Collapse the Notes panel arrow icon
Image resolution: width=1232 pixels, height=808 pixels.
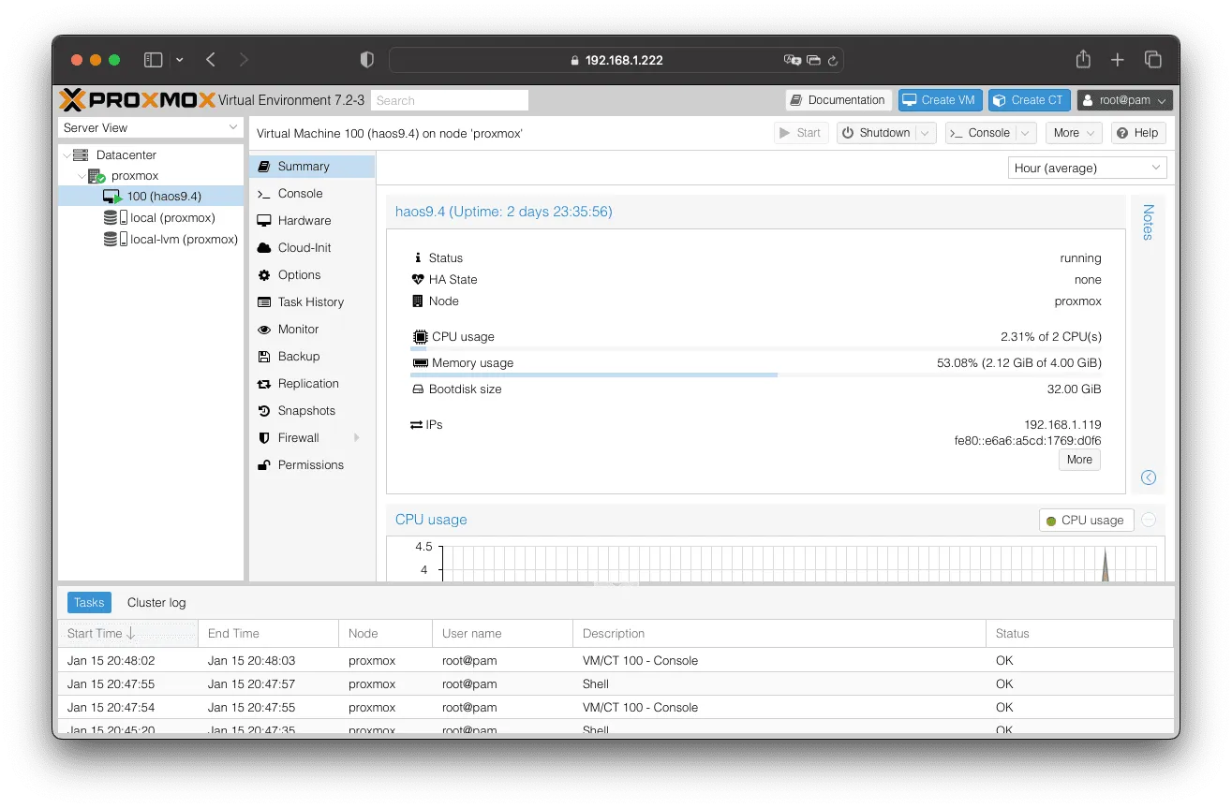click(x=1149, y=477)
